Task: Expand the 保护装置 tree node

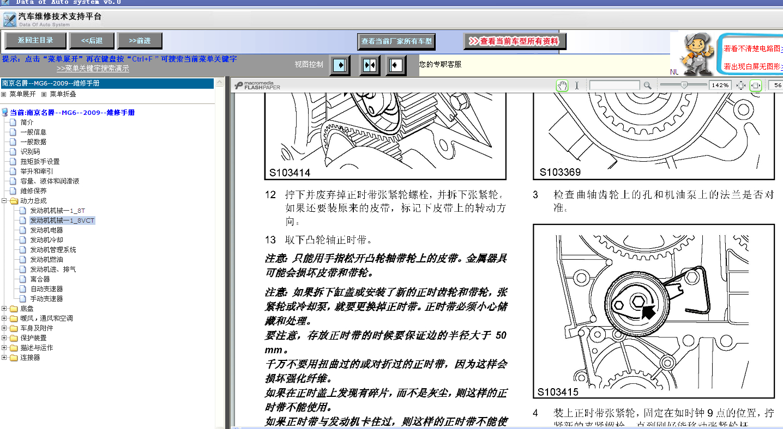Action: click(x=5, y=338)
